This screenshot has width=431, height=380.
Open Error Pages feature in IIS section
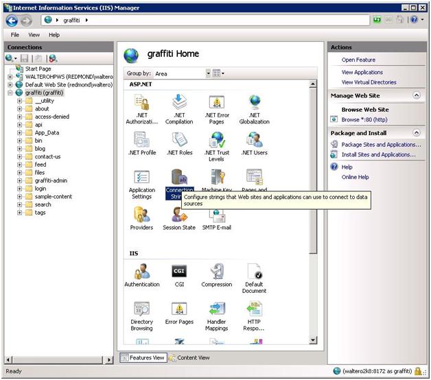click(179, 313)
